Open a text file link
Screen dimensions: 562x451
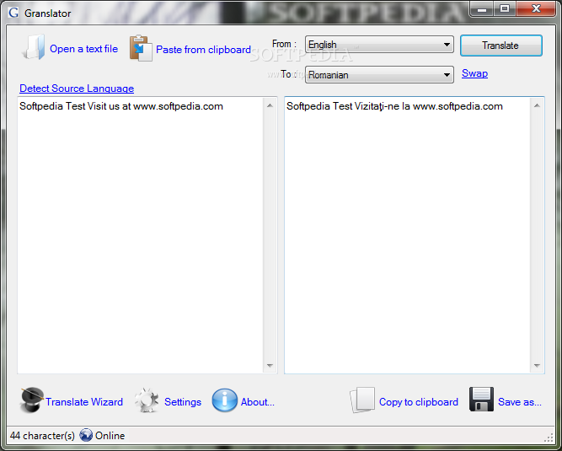tap(84, 49)
